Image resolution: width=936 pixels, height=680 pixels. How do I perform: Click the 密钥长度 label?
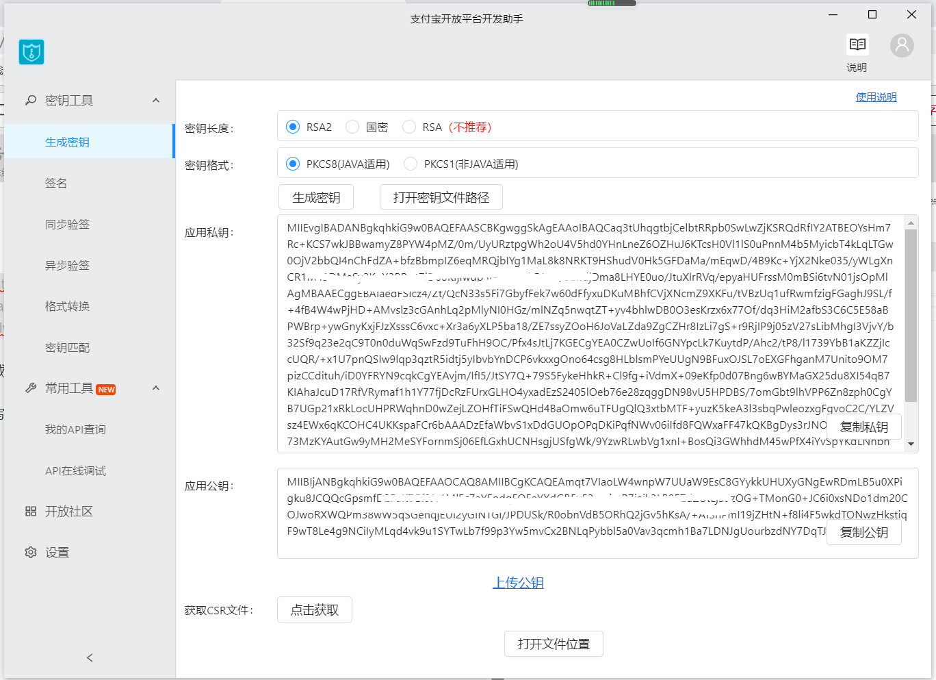[x=209, y=128]
